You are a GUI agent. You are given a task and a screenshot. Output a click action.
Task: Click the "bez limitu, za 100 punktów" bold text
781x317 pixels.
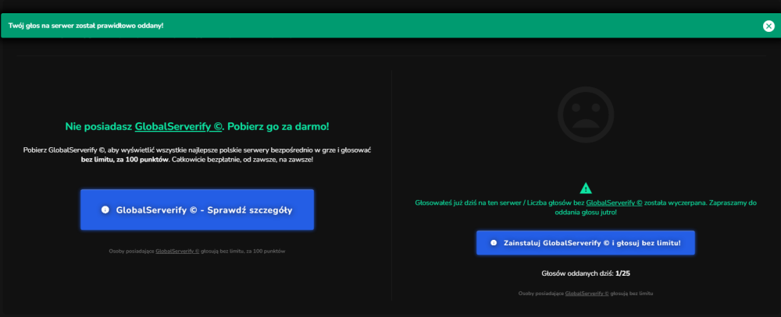pyautogui.click(x=124, y=161)
